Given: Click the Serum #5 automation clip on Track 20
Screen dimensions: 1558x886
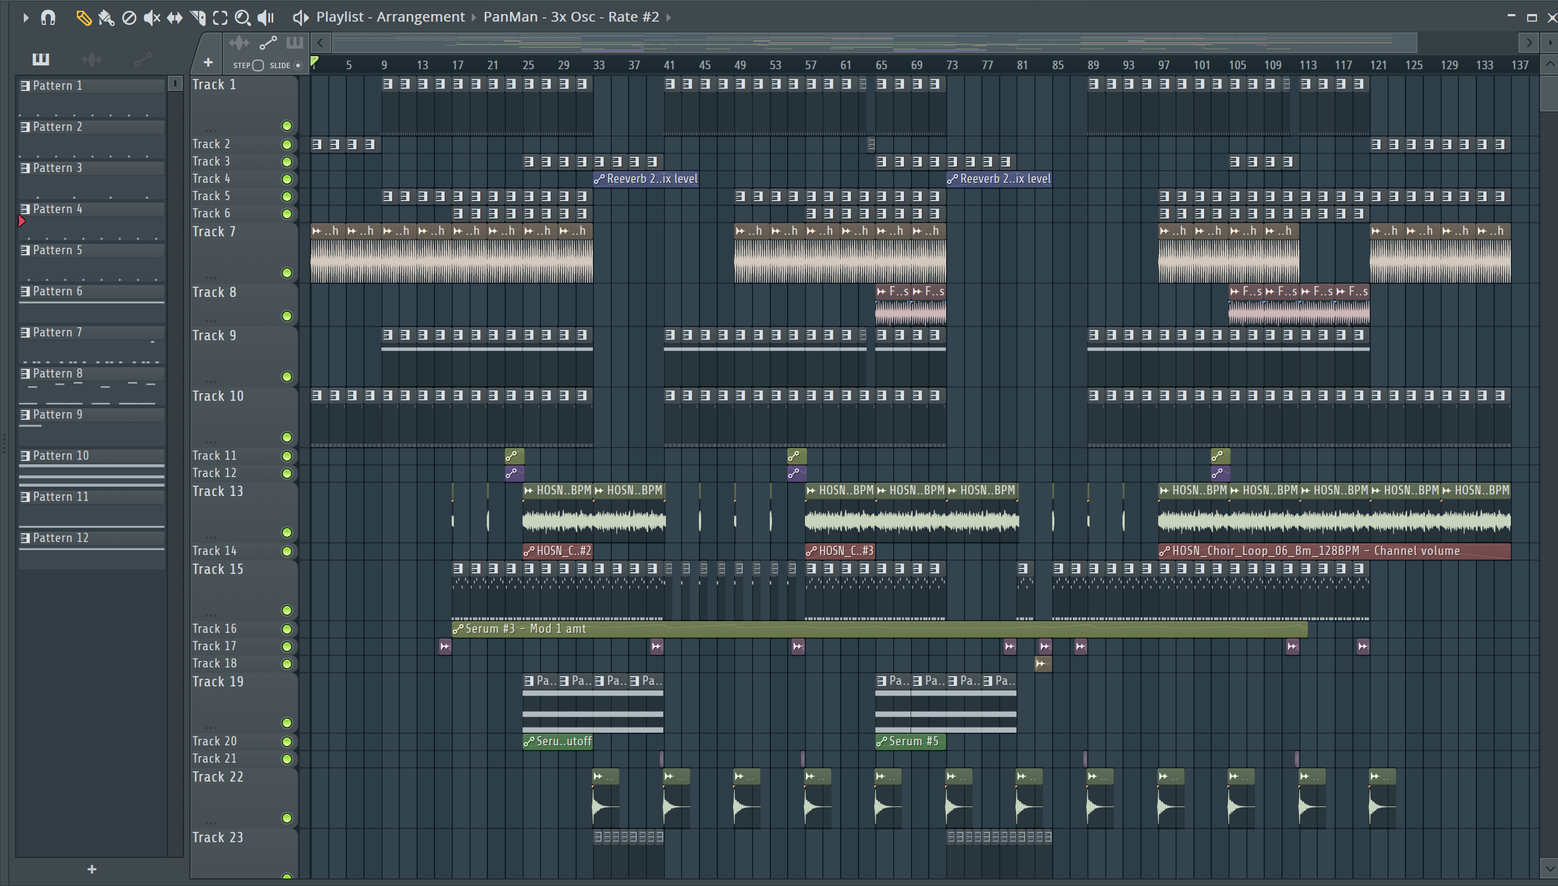Looking at the screenshot, I should click(910, 742).
